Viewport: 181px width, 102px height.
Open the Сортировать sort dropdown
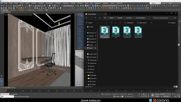click(x=129, y=23)
